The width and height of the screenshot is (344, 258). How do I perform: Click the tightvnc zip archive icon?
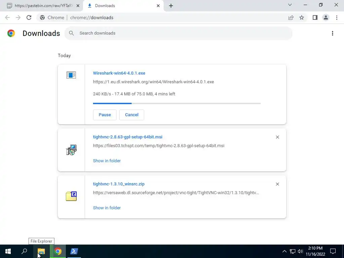point(71,196)
